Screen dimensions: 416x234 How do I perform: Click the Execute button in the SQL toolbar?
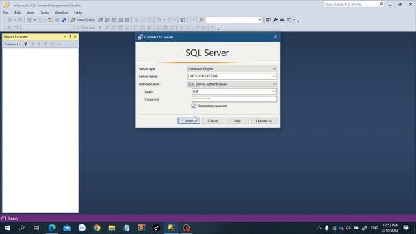tap(85, 27)
